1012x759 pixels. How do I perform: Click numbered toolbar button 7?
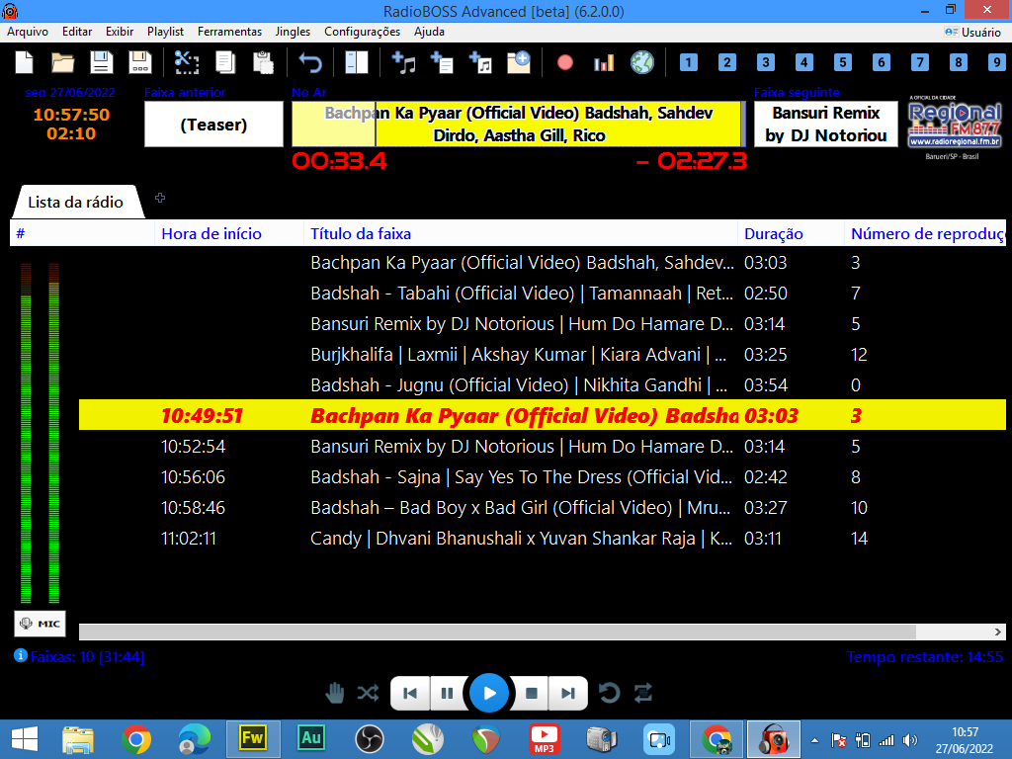920,62
